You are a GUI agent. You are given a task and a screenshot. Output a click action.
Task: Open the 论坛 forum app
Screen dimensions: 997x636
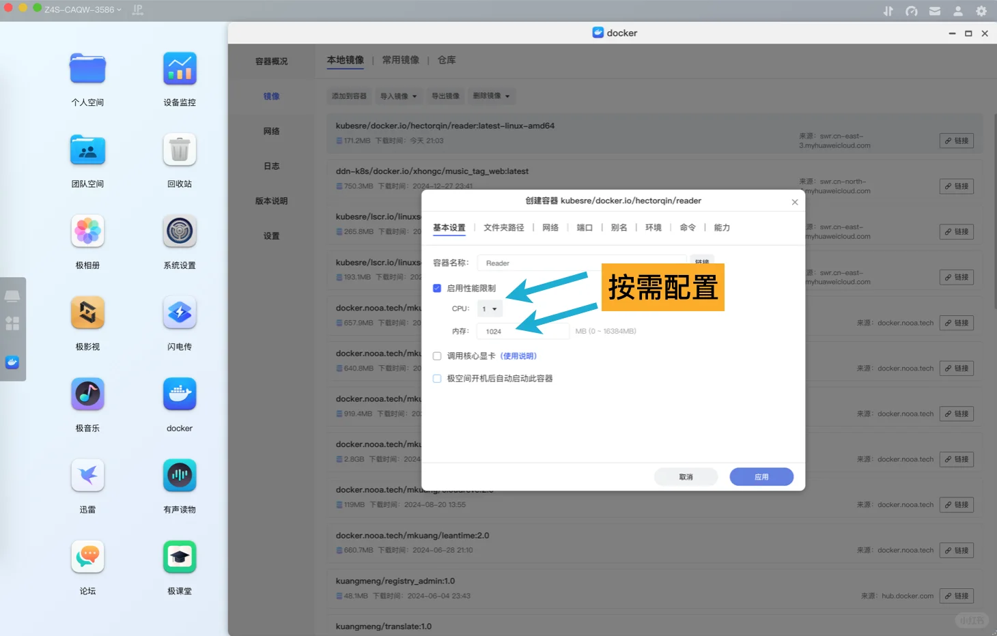click(x=87, y=557)
